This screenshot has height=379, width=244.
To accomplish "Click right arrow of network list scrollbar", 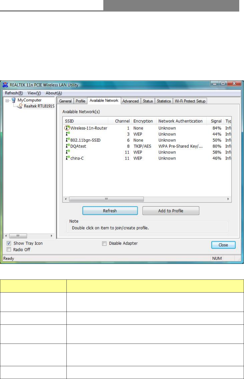I will click(228, 199).
